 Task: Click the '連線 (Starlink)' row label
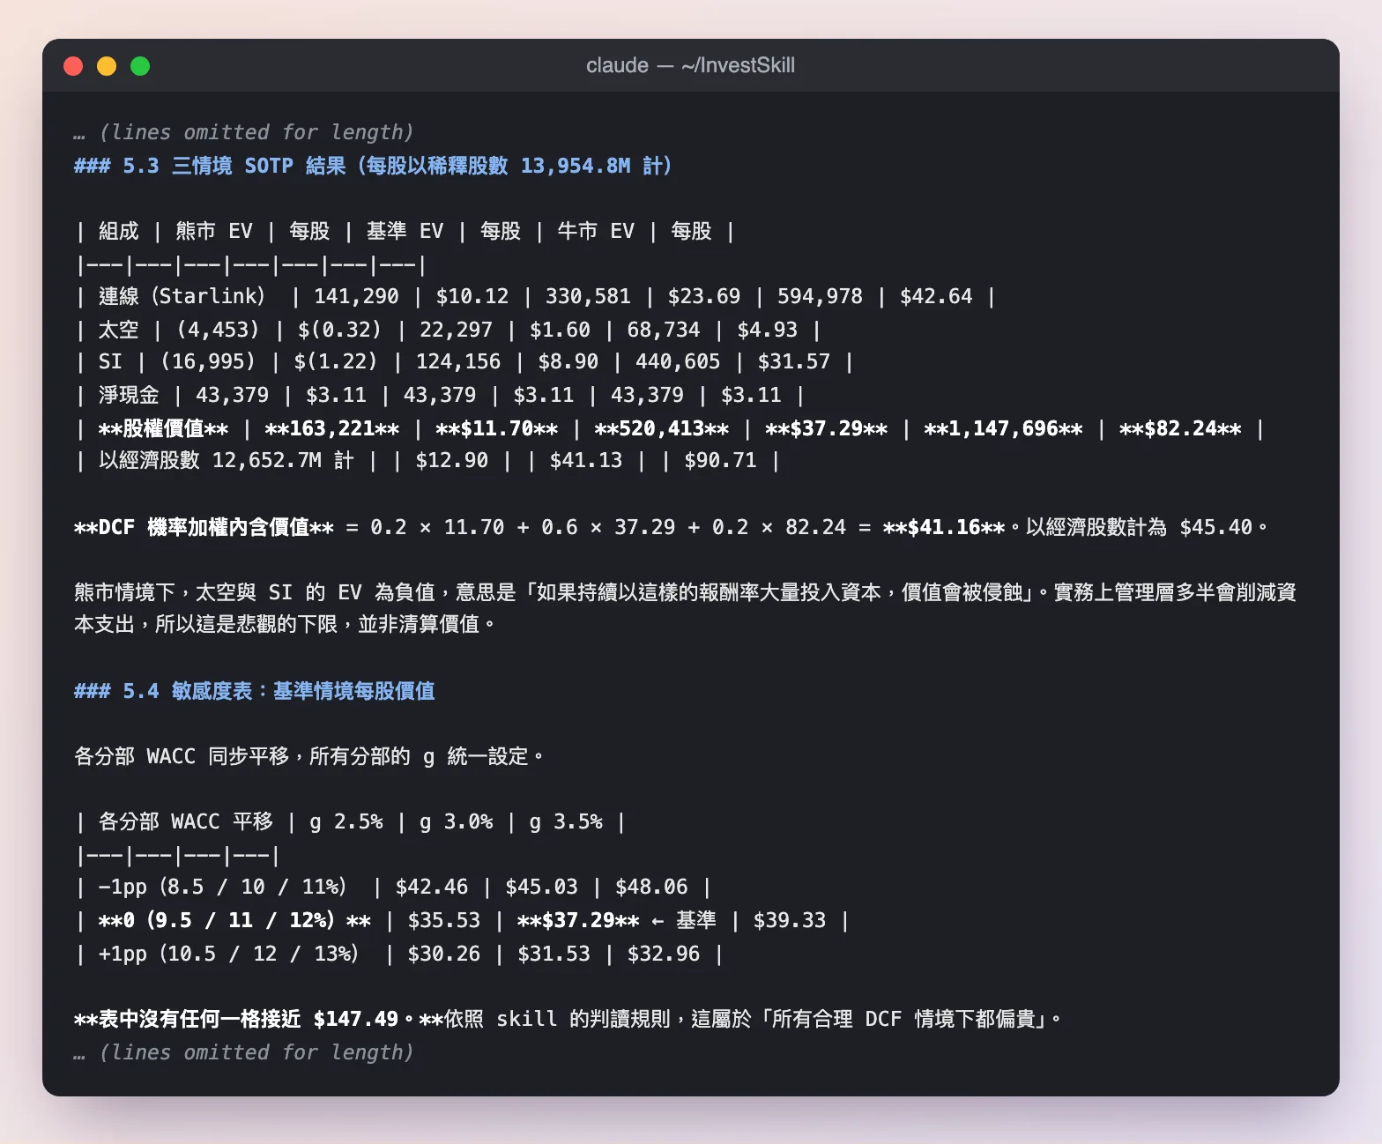(x=182, y=296)
